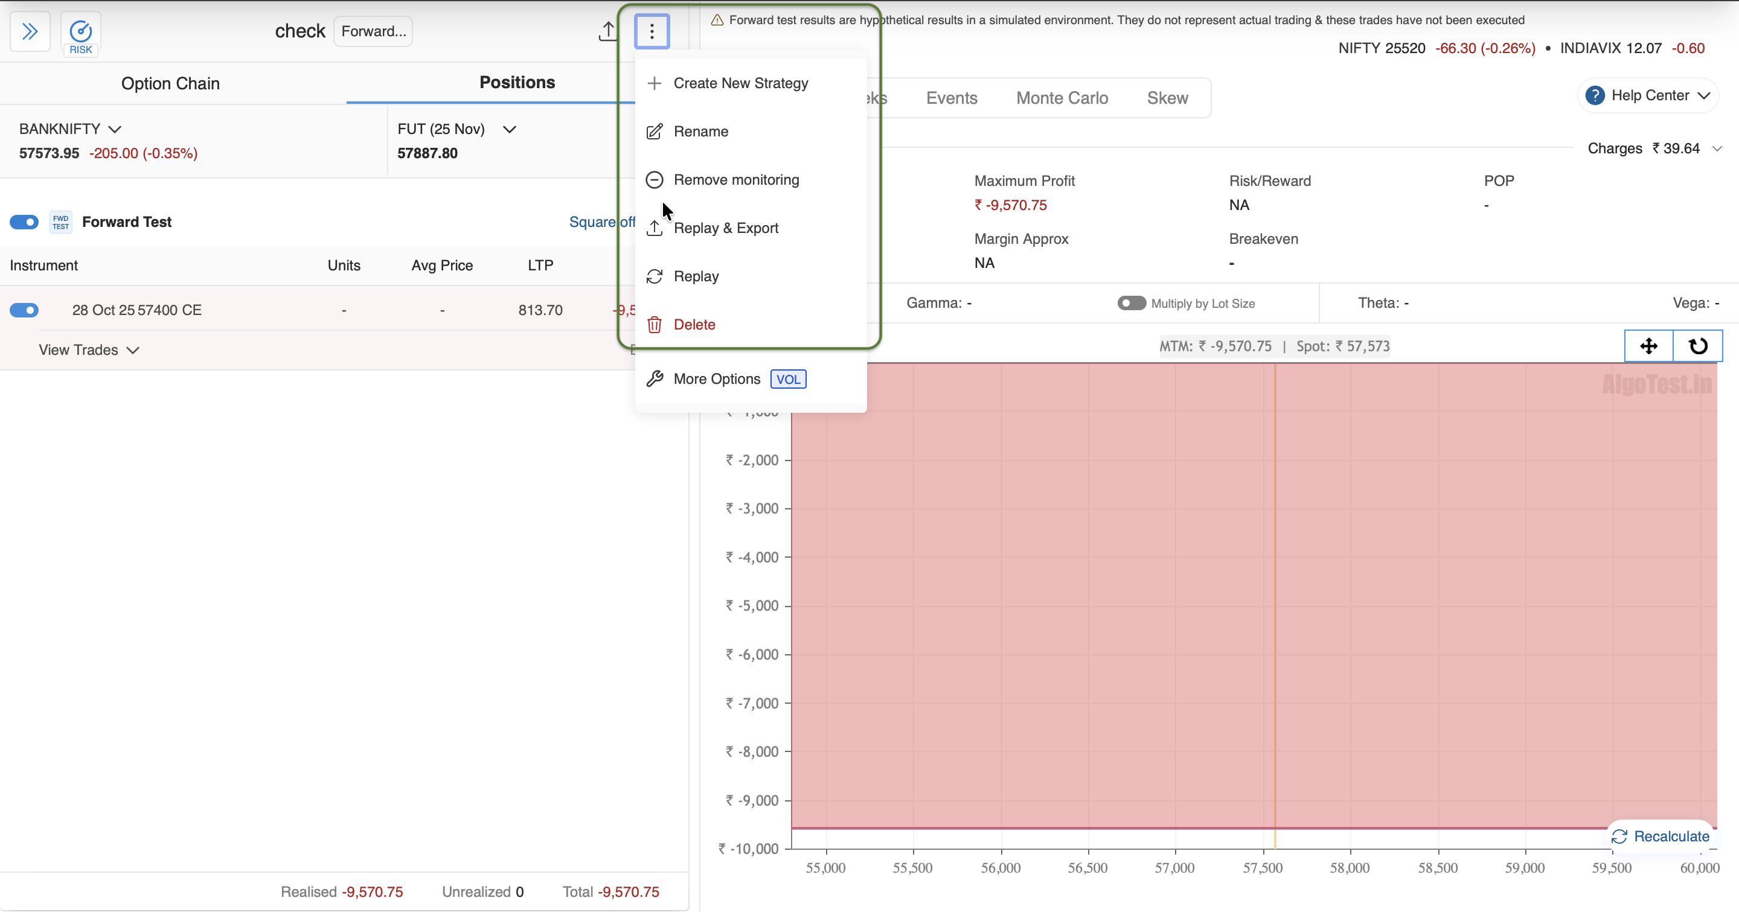1739x921 pixels.
Task: Enable Multiply by Lot Size toggle
Action: [1132, 304]
